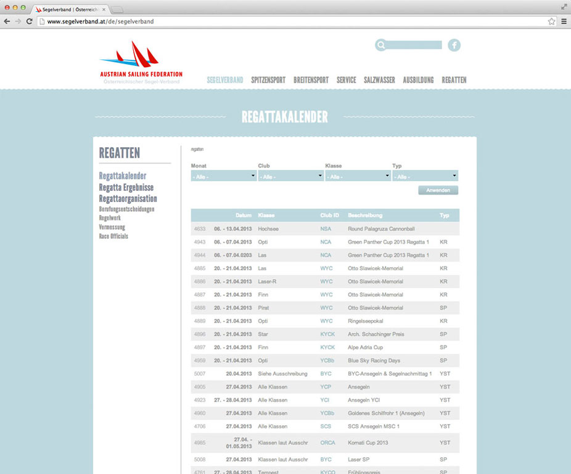Expand the Typ dropdown filter

425,176
